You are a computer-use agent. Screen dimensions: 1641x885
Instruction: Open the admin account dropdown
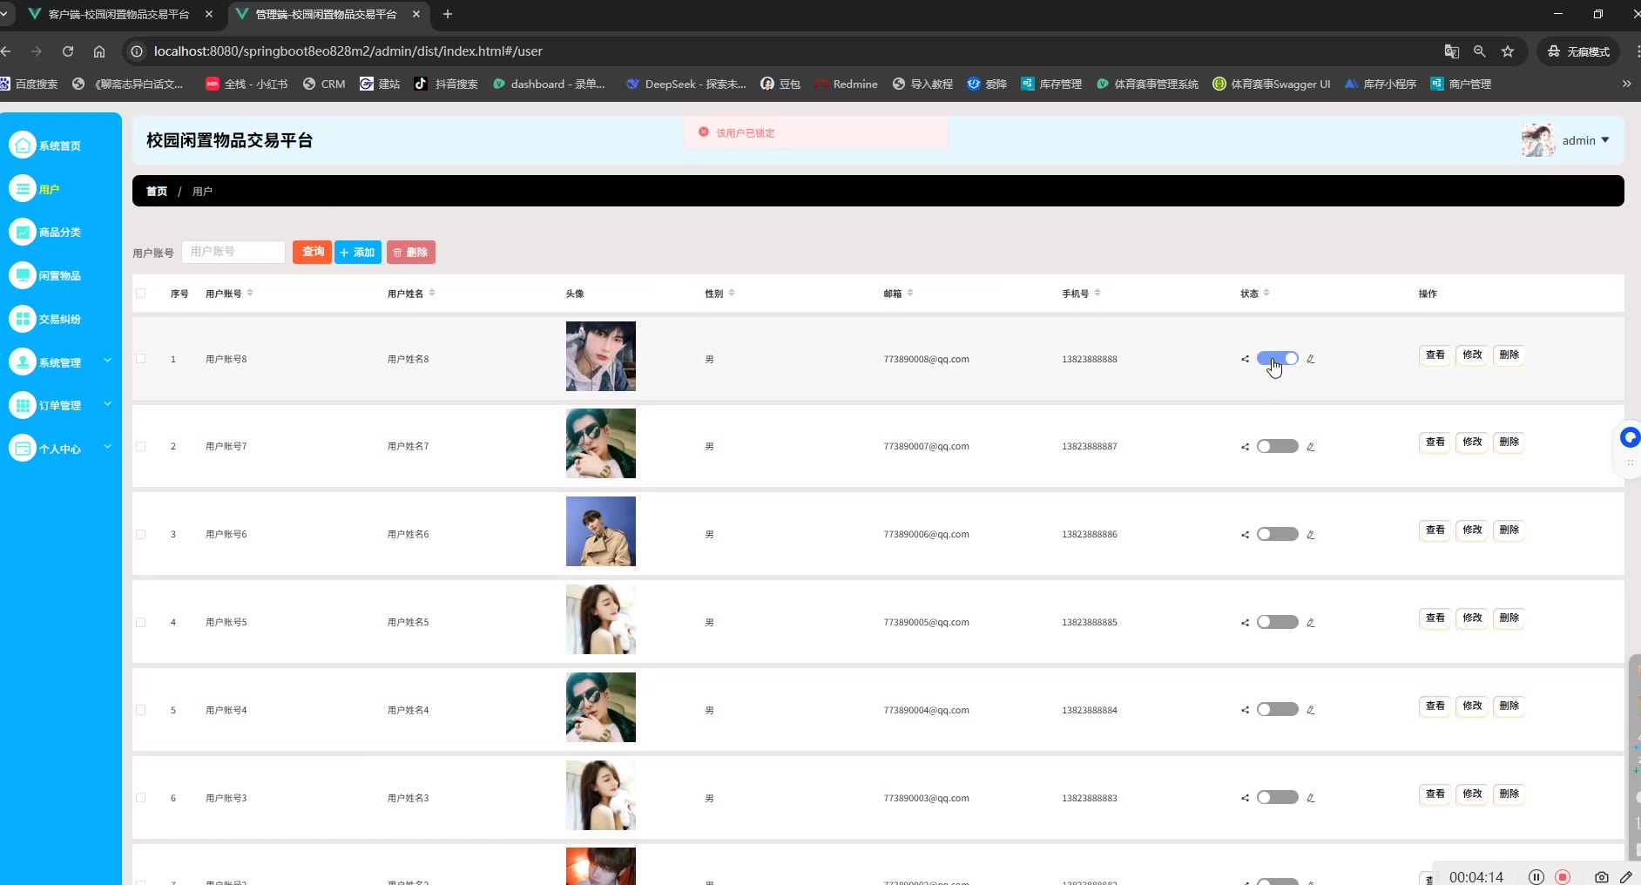pyautogui.click(x=1585, y=140)
